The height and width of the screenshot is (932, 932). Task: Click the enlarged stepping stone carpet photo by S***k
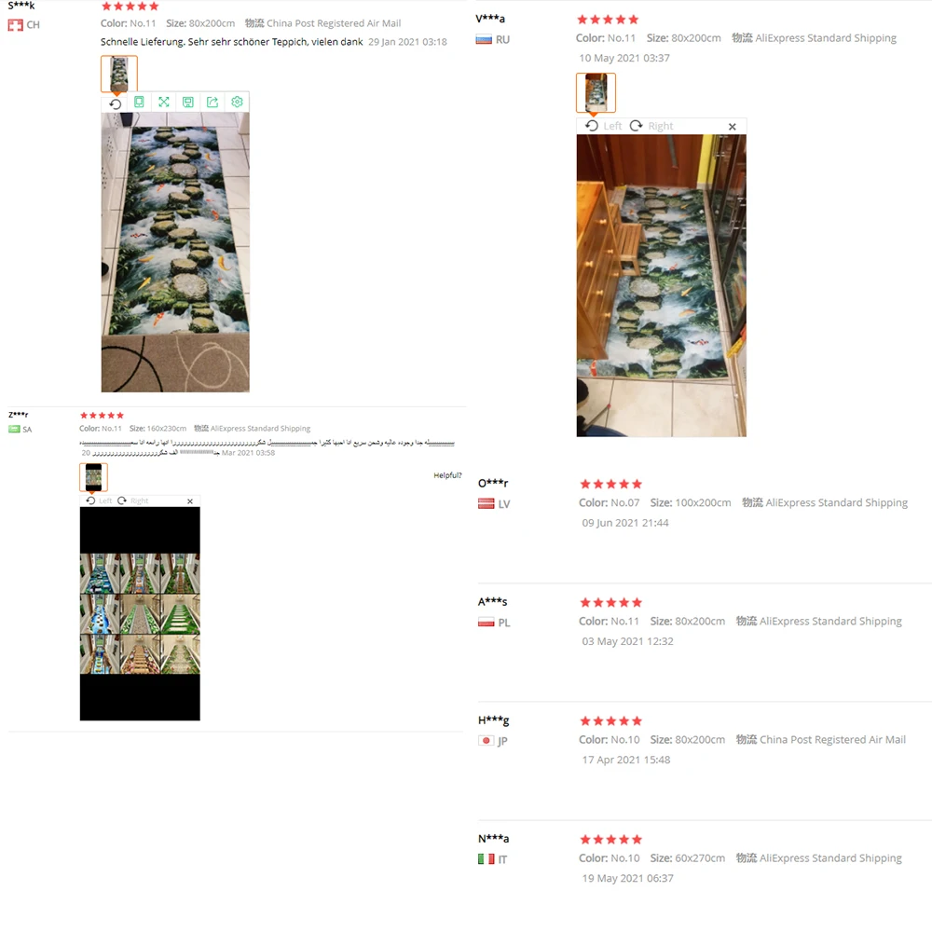tap(175, 252)
